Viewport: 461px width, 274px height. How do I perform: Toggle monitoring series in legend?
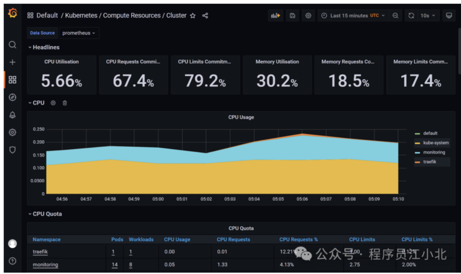(434, 152)
